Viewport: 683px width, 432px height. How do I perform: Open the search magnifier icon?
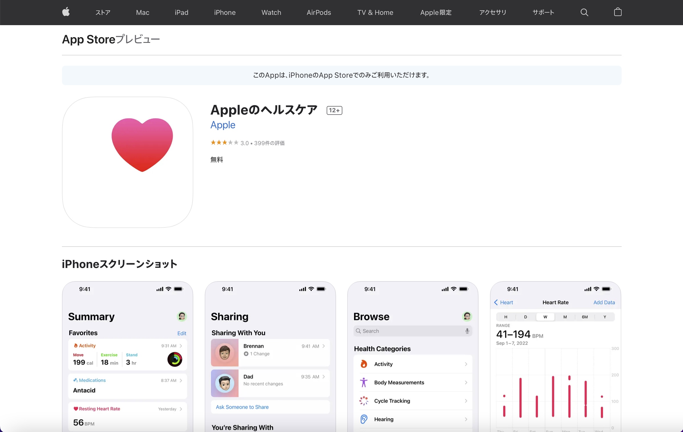tap(584, 12)
